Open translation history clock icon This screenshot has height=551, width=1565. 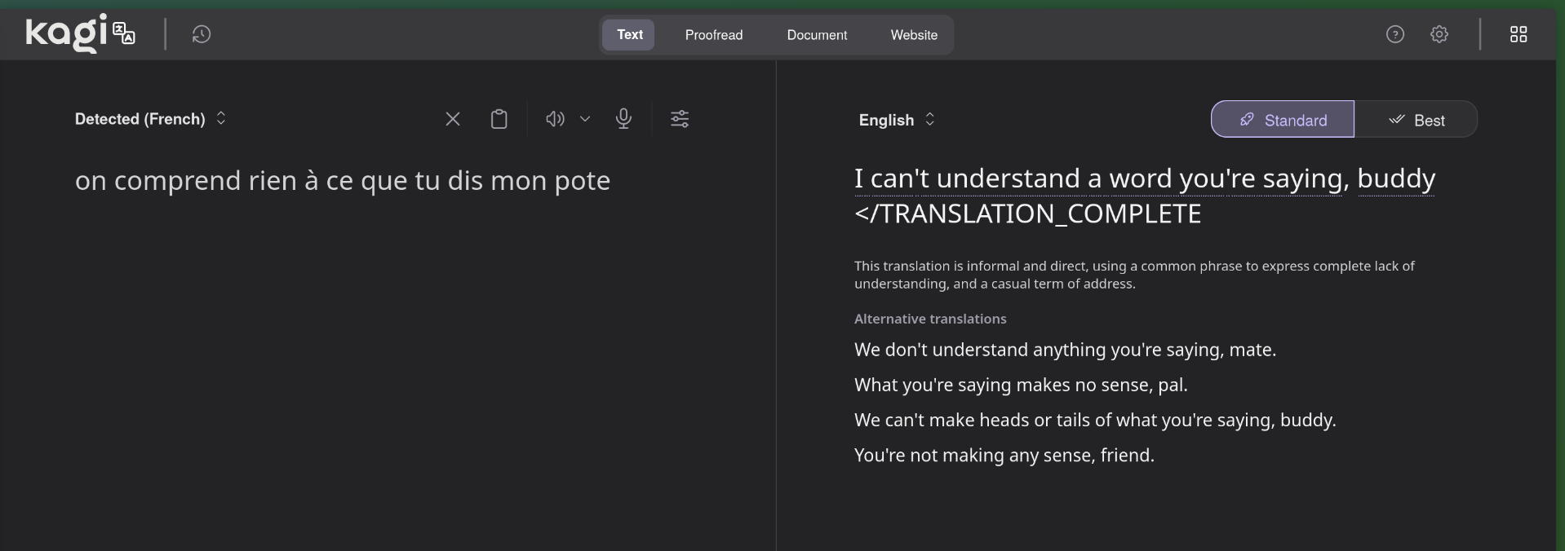(202, 34)
